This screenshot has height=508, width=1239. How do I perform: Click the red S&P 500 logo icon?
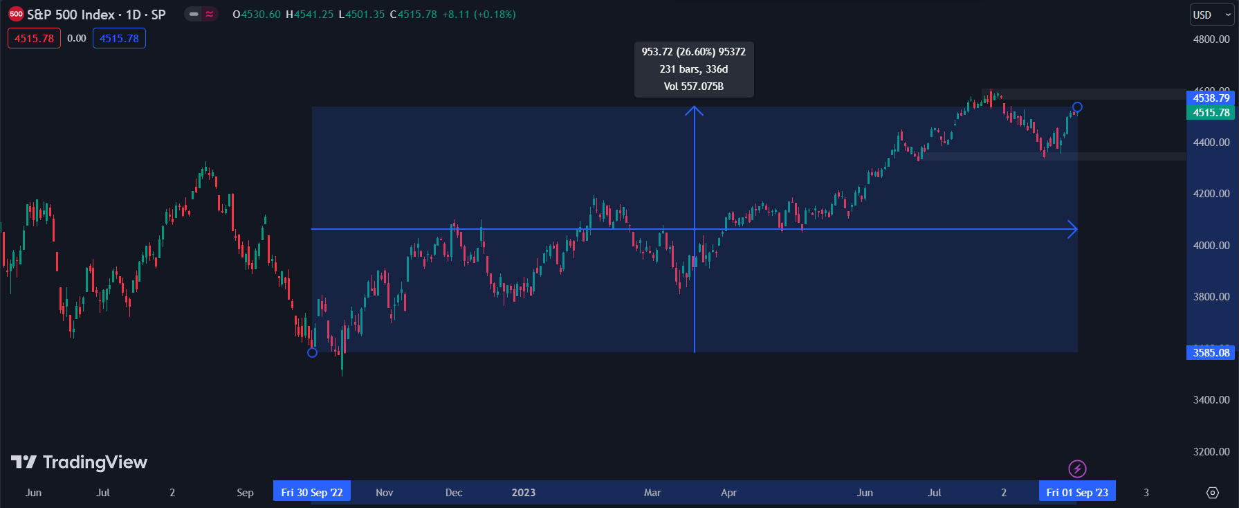(x=16, y=15)
